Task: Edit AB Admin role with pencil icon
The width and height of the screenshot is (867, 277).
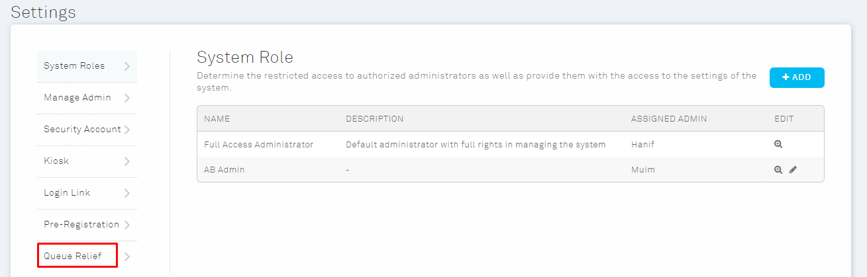Action: click(793, 169)
